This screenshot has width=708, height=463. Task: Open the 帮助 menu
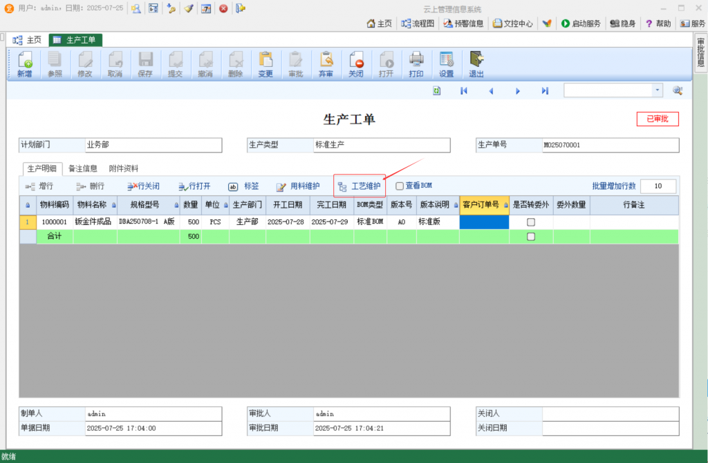[x=658, y=23]
